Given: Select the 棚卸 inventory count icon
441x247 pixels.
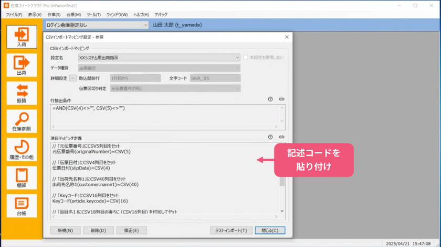Looking at the screenshot, I should pyautogui.click(x=22, y=178).
